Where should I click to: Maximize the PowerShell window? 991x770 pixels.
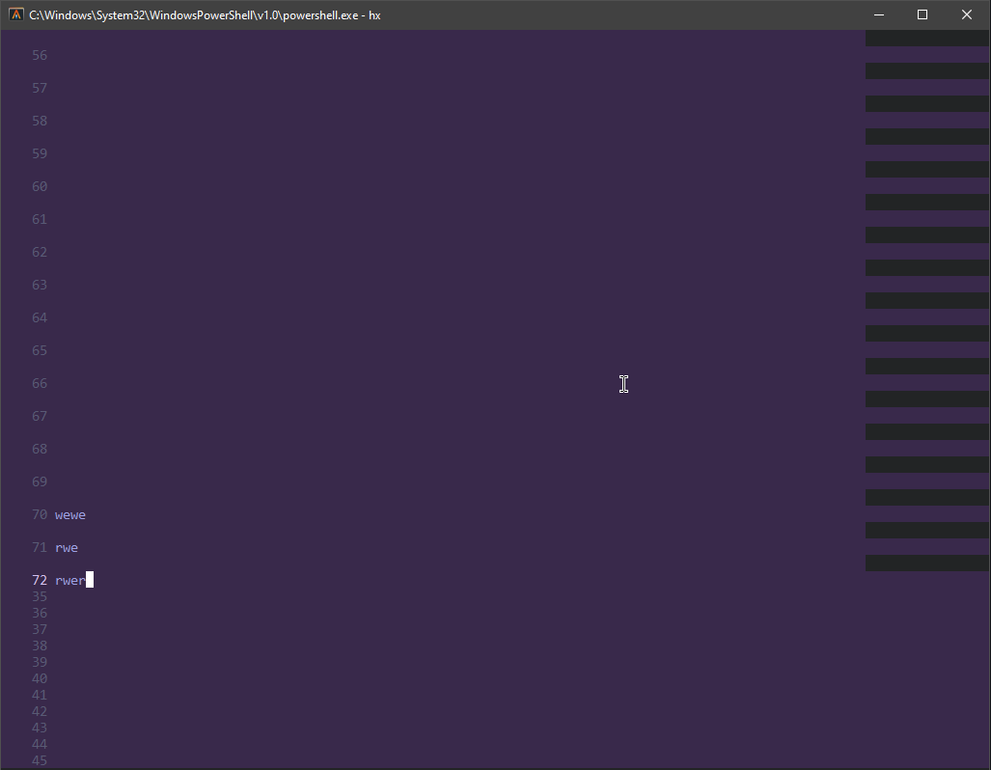922,14
